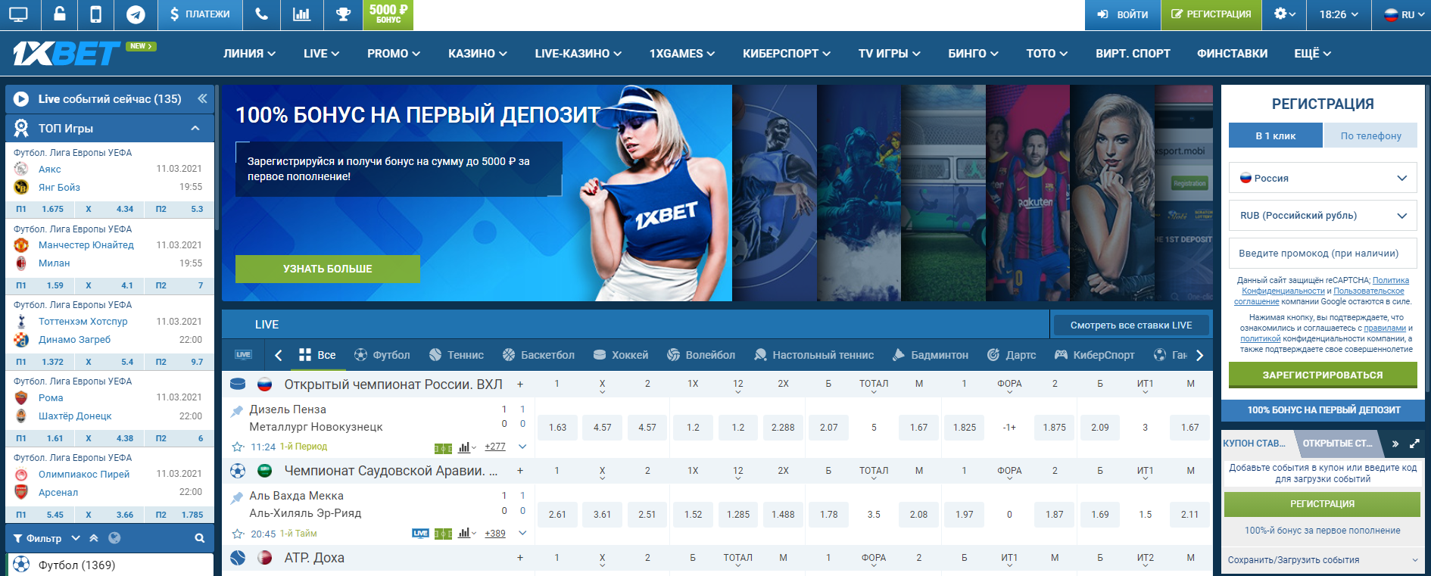Open the trophy results icon
The height and width of the screenshot is (576, 1431).
coord(343,14)
